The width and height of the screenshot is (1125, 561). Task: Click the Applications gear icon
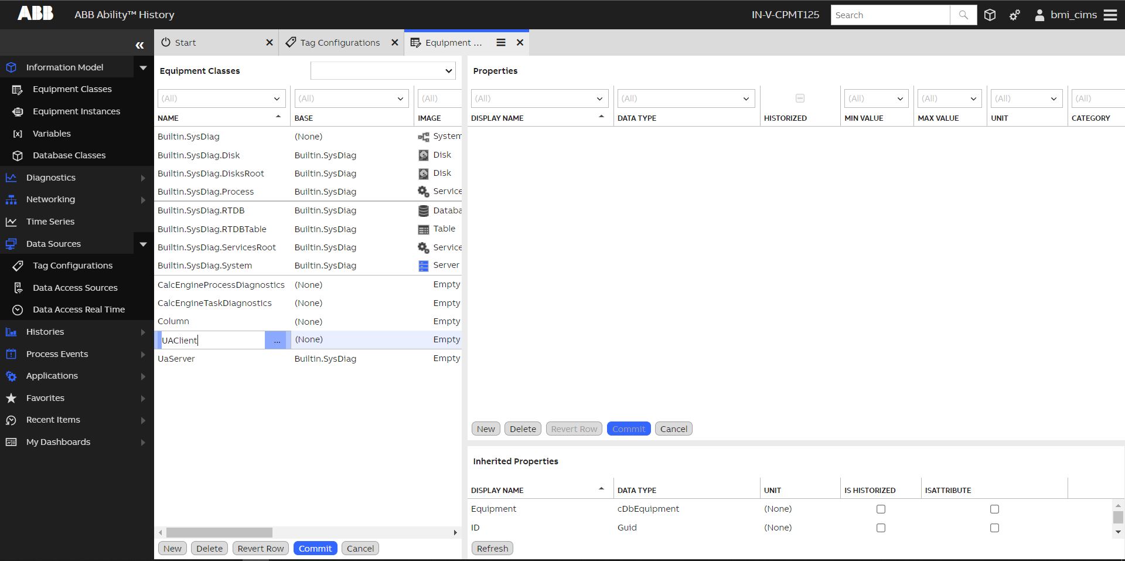pyautogui.click(x=11, y=376)
